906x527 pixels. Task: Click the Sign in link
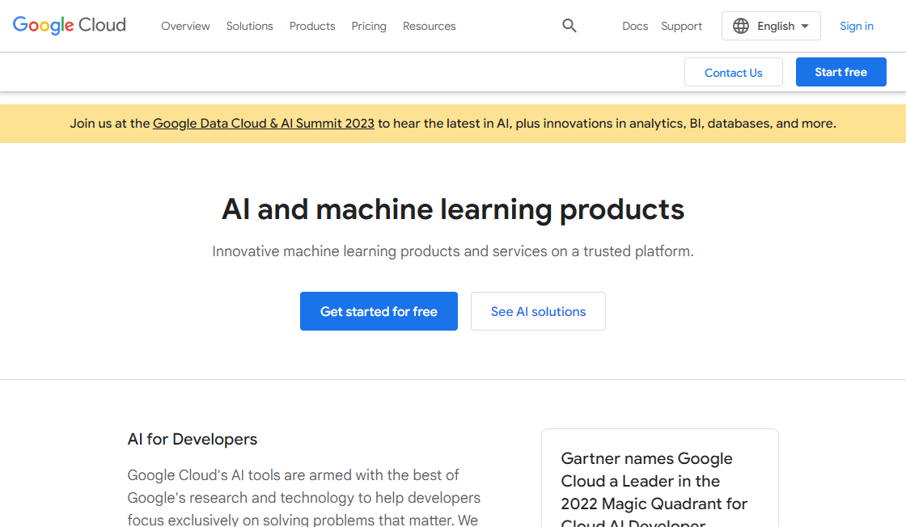pyautogui.click(x=856, y=26)
